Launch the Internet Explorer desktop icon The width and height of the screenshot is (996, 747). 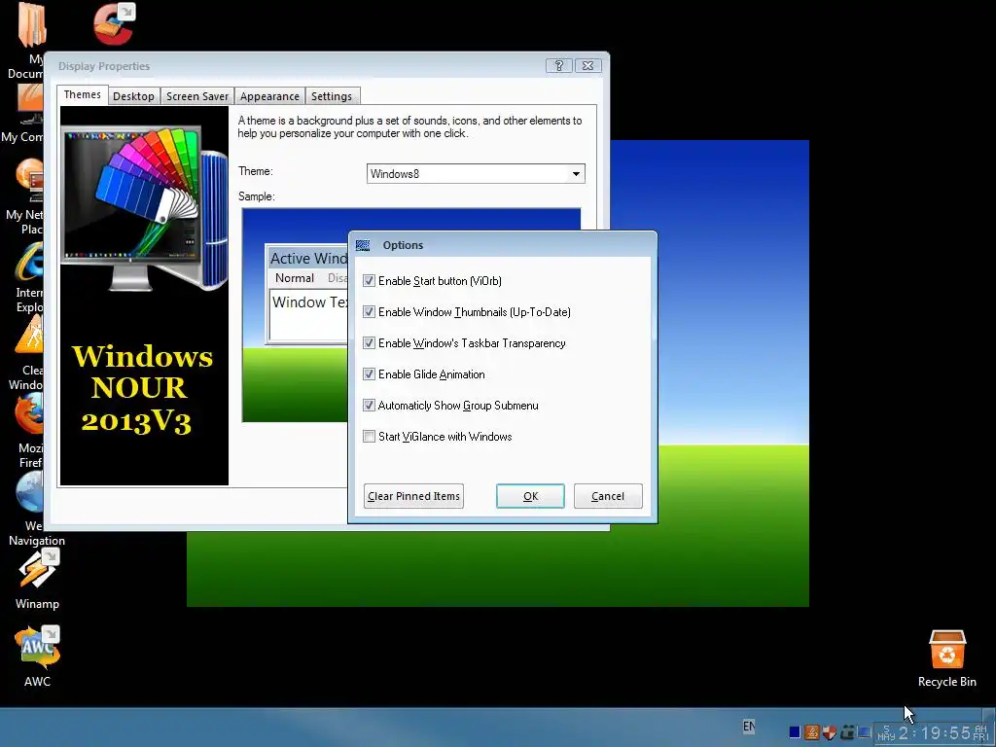pyautogui.click(x=30, y=262)
